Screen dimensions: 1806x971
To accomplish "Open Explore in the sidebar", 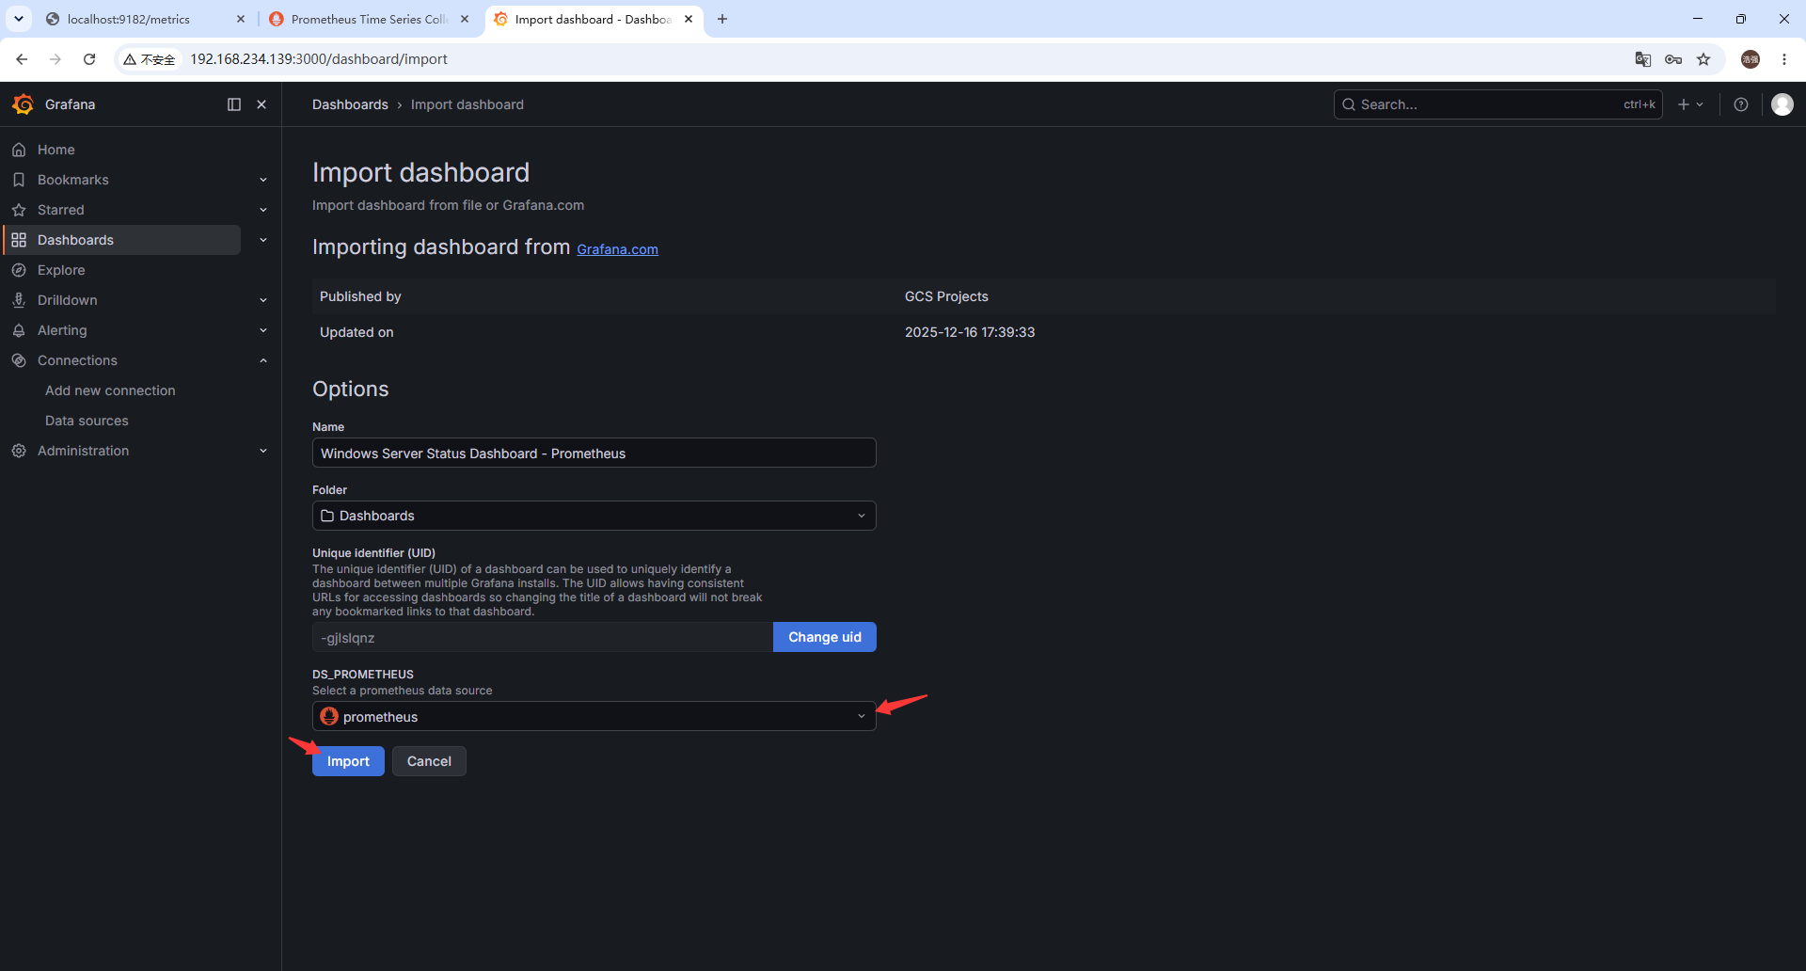I will pos(61,270).
